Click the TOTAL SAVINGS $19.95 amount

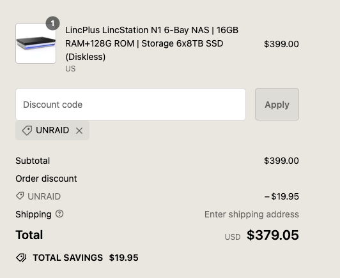(x=123, y=258)
